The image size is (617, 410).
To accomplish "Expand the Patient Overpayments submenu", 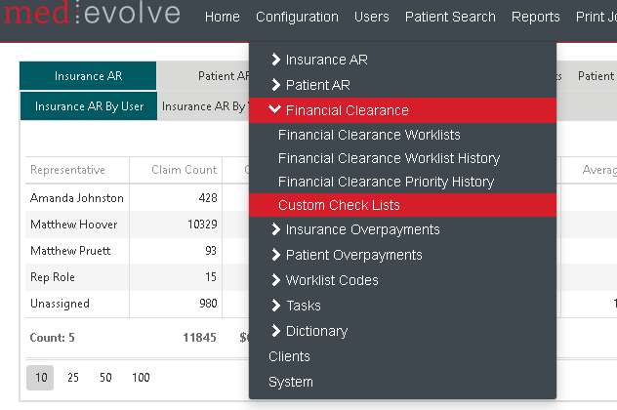I will (353, 255).
